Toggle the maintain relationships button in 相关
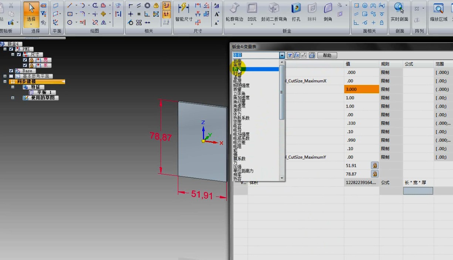 tap(166, 5)
